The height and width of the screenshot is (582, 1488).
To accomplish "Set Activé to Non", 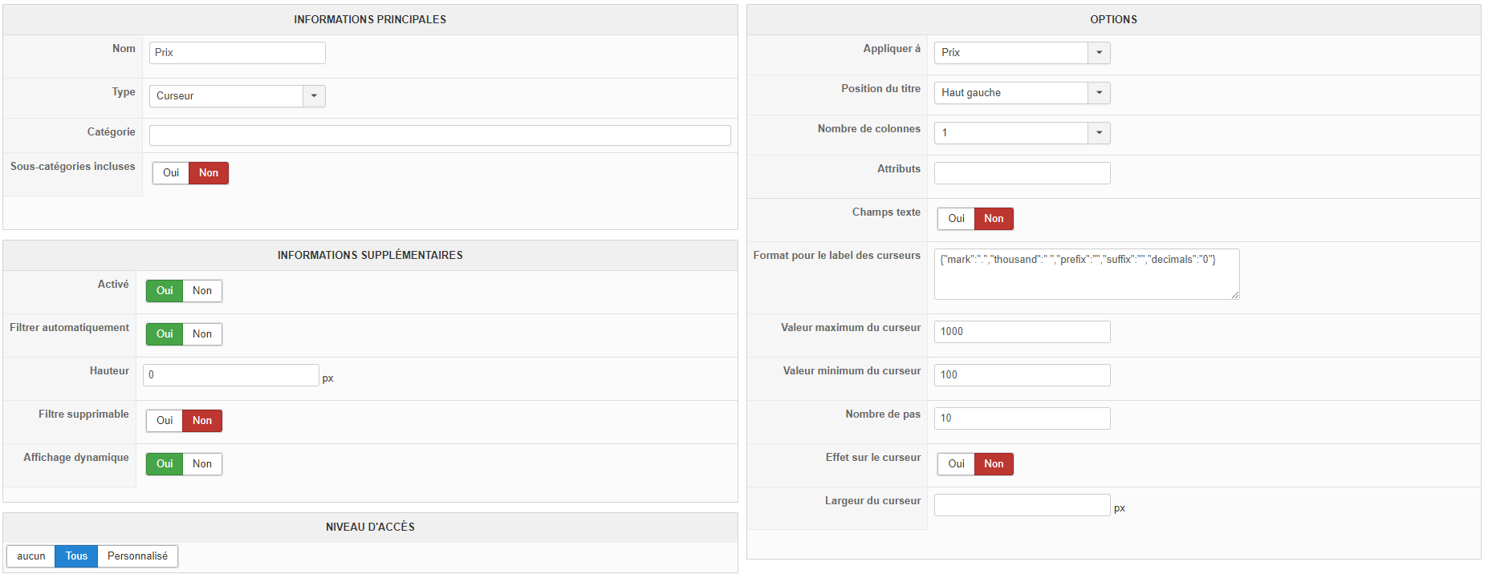I will 202,291.
